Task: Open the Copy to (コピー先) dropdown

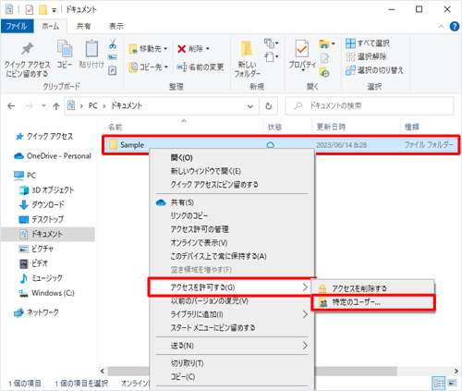Action: point(148,67)
